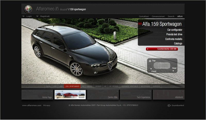Open the Concessionari link
This screenshot has height=120, width=206.
coord(158,16)
